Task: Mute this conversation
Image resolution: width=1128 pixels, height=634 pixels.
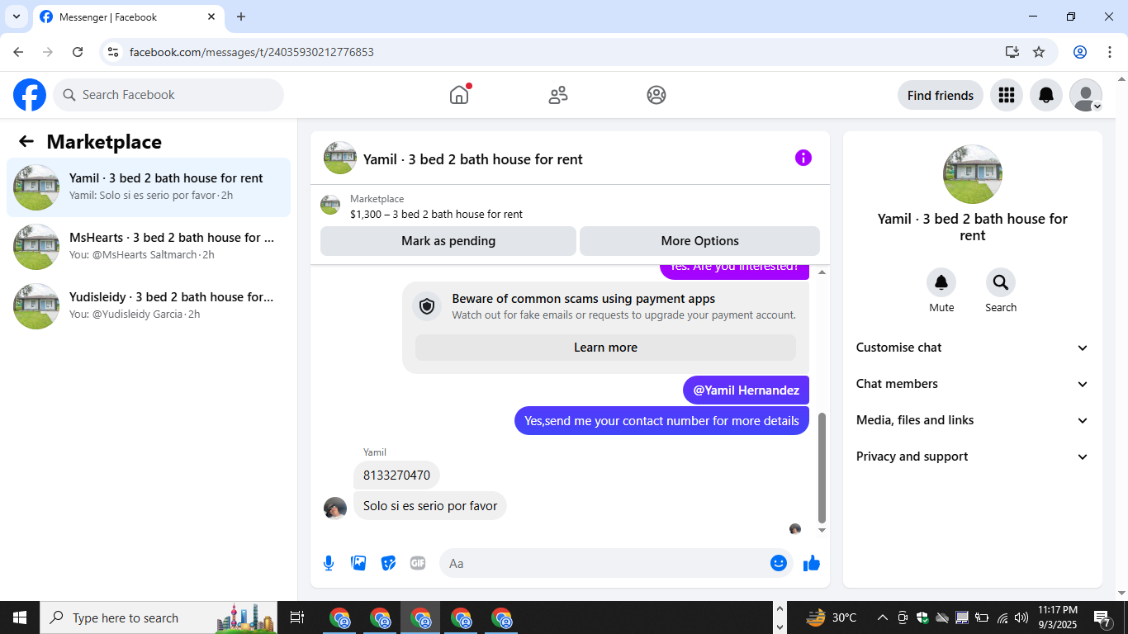Action: pos(941,282)
